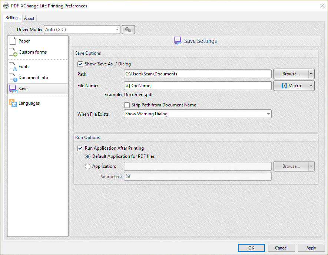The width and height of the screenshot is (328, 255).
Task: Switch to the About tab
Action: (29, 18)
